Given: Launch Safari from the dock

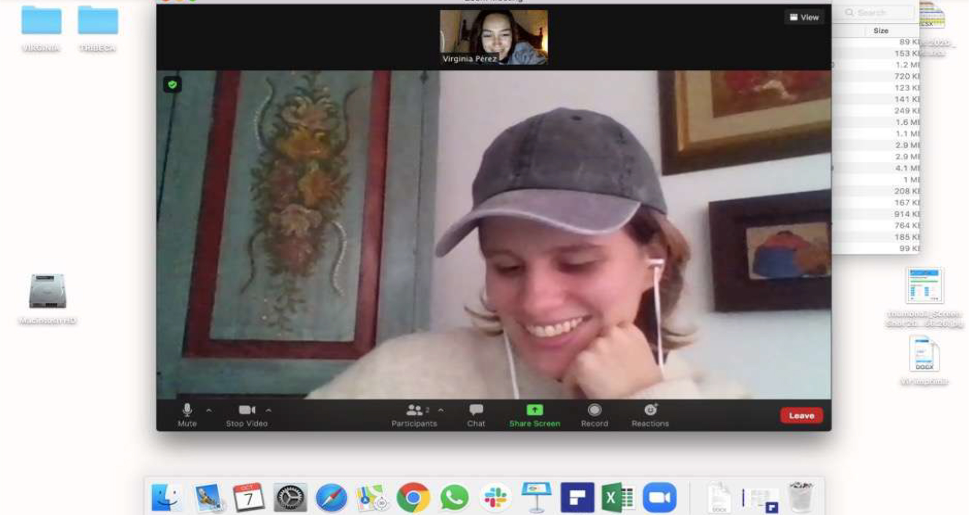Looking at the screenshot, I should point(331,497).
